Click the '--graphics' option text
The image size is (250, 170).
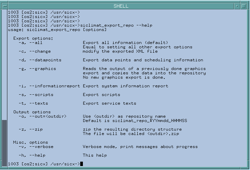click(42, 69)
